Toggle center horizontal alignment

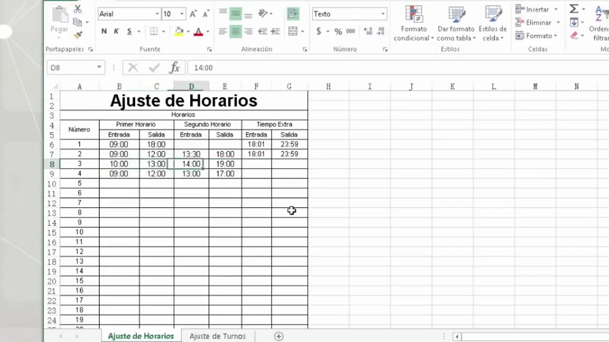click(235, 31)
